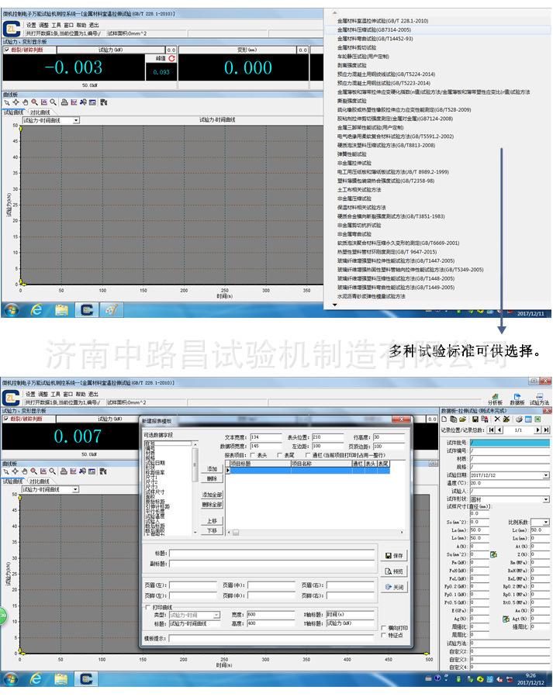This screenshot has height=697, width=553.
Task: Open 类型 curve type dropdown in dialog
Action: [217, 615]
